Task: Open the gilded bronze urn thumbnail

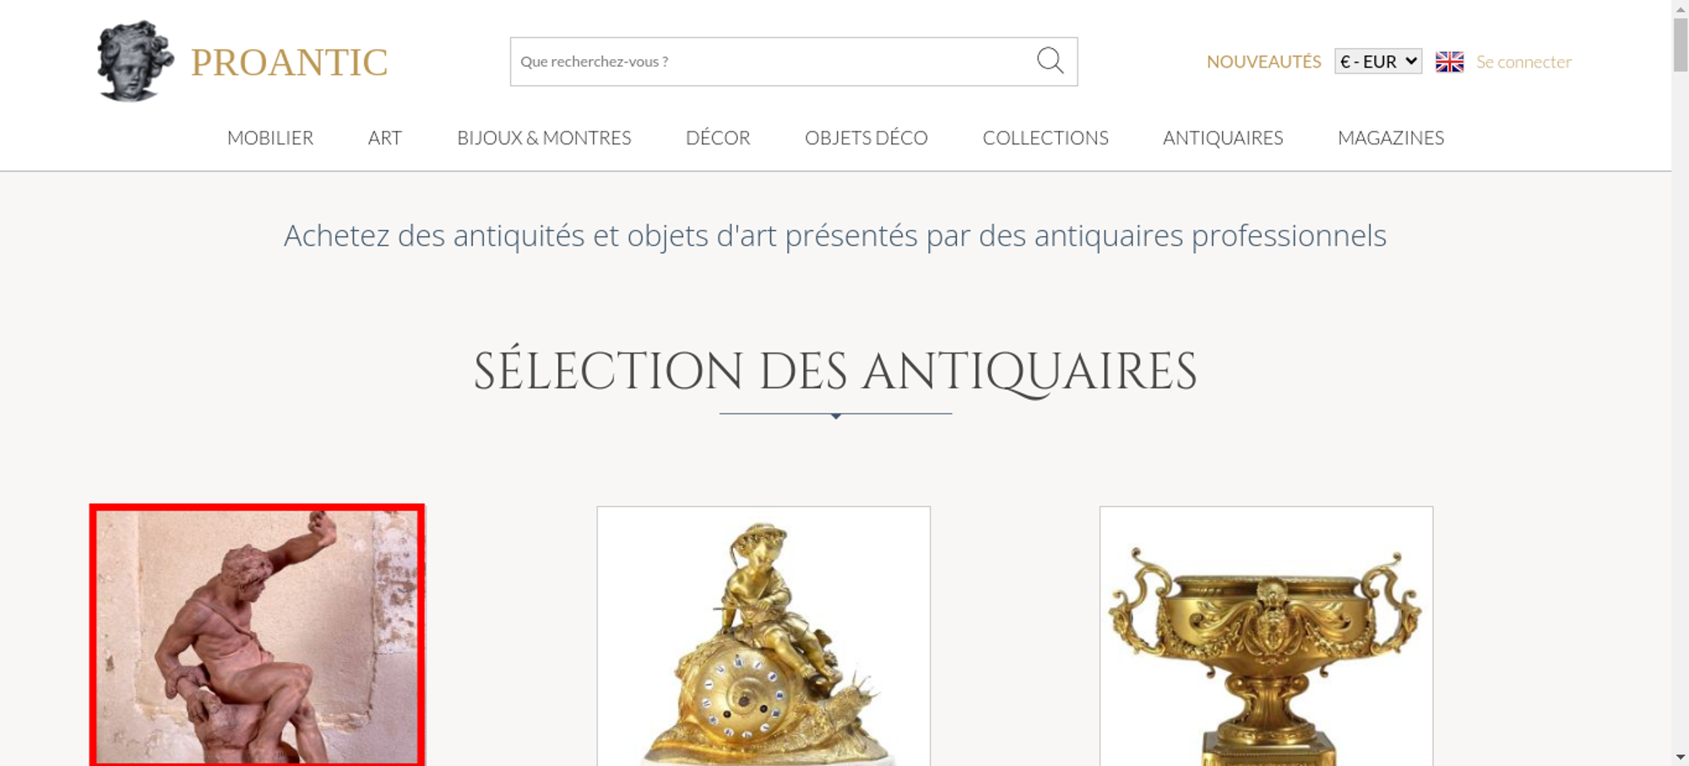Action: pos(1266,636)
